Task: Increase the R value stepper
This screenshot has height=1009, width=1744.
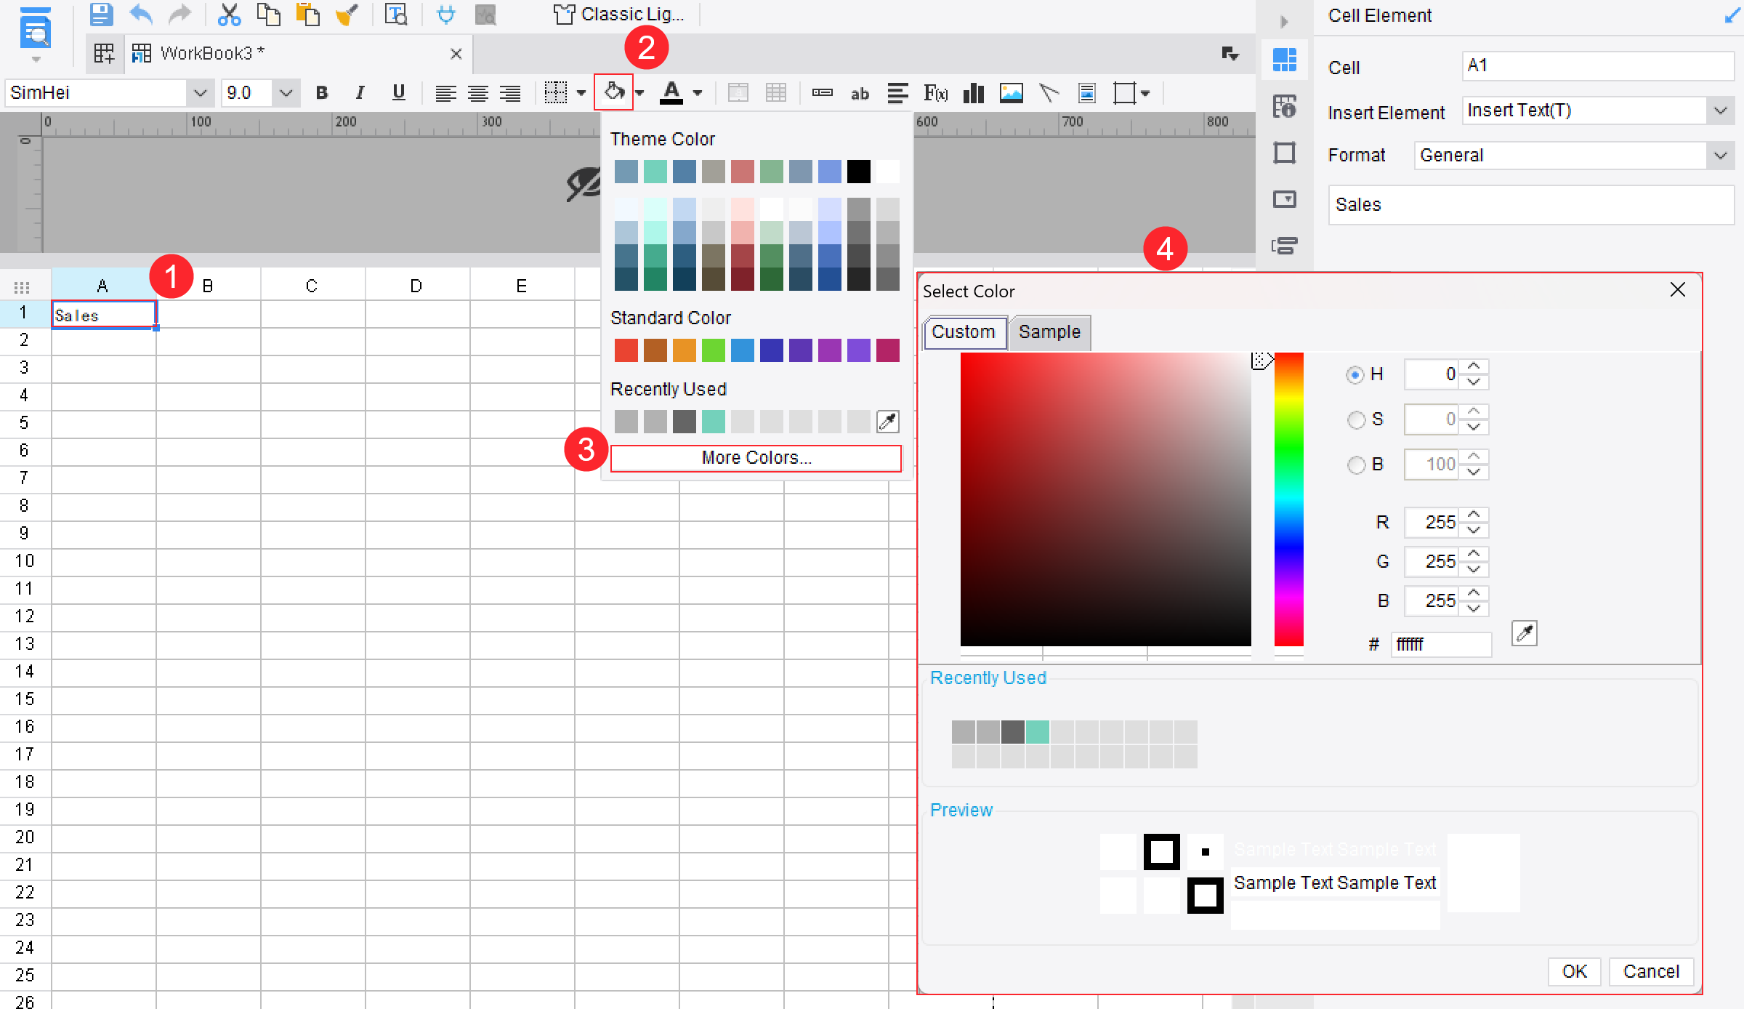Action: 1474,515
